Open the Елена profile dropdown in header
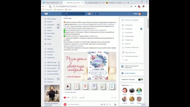The width and height of the screenshot is (190, 107). coord(138,14)
